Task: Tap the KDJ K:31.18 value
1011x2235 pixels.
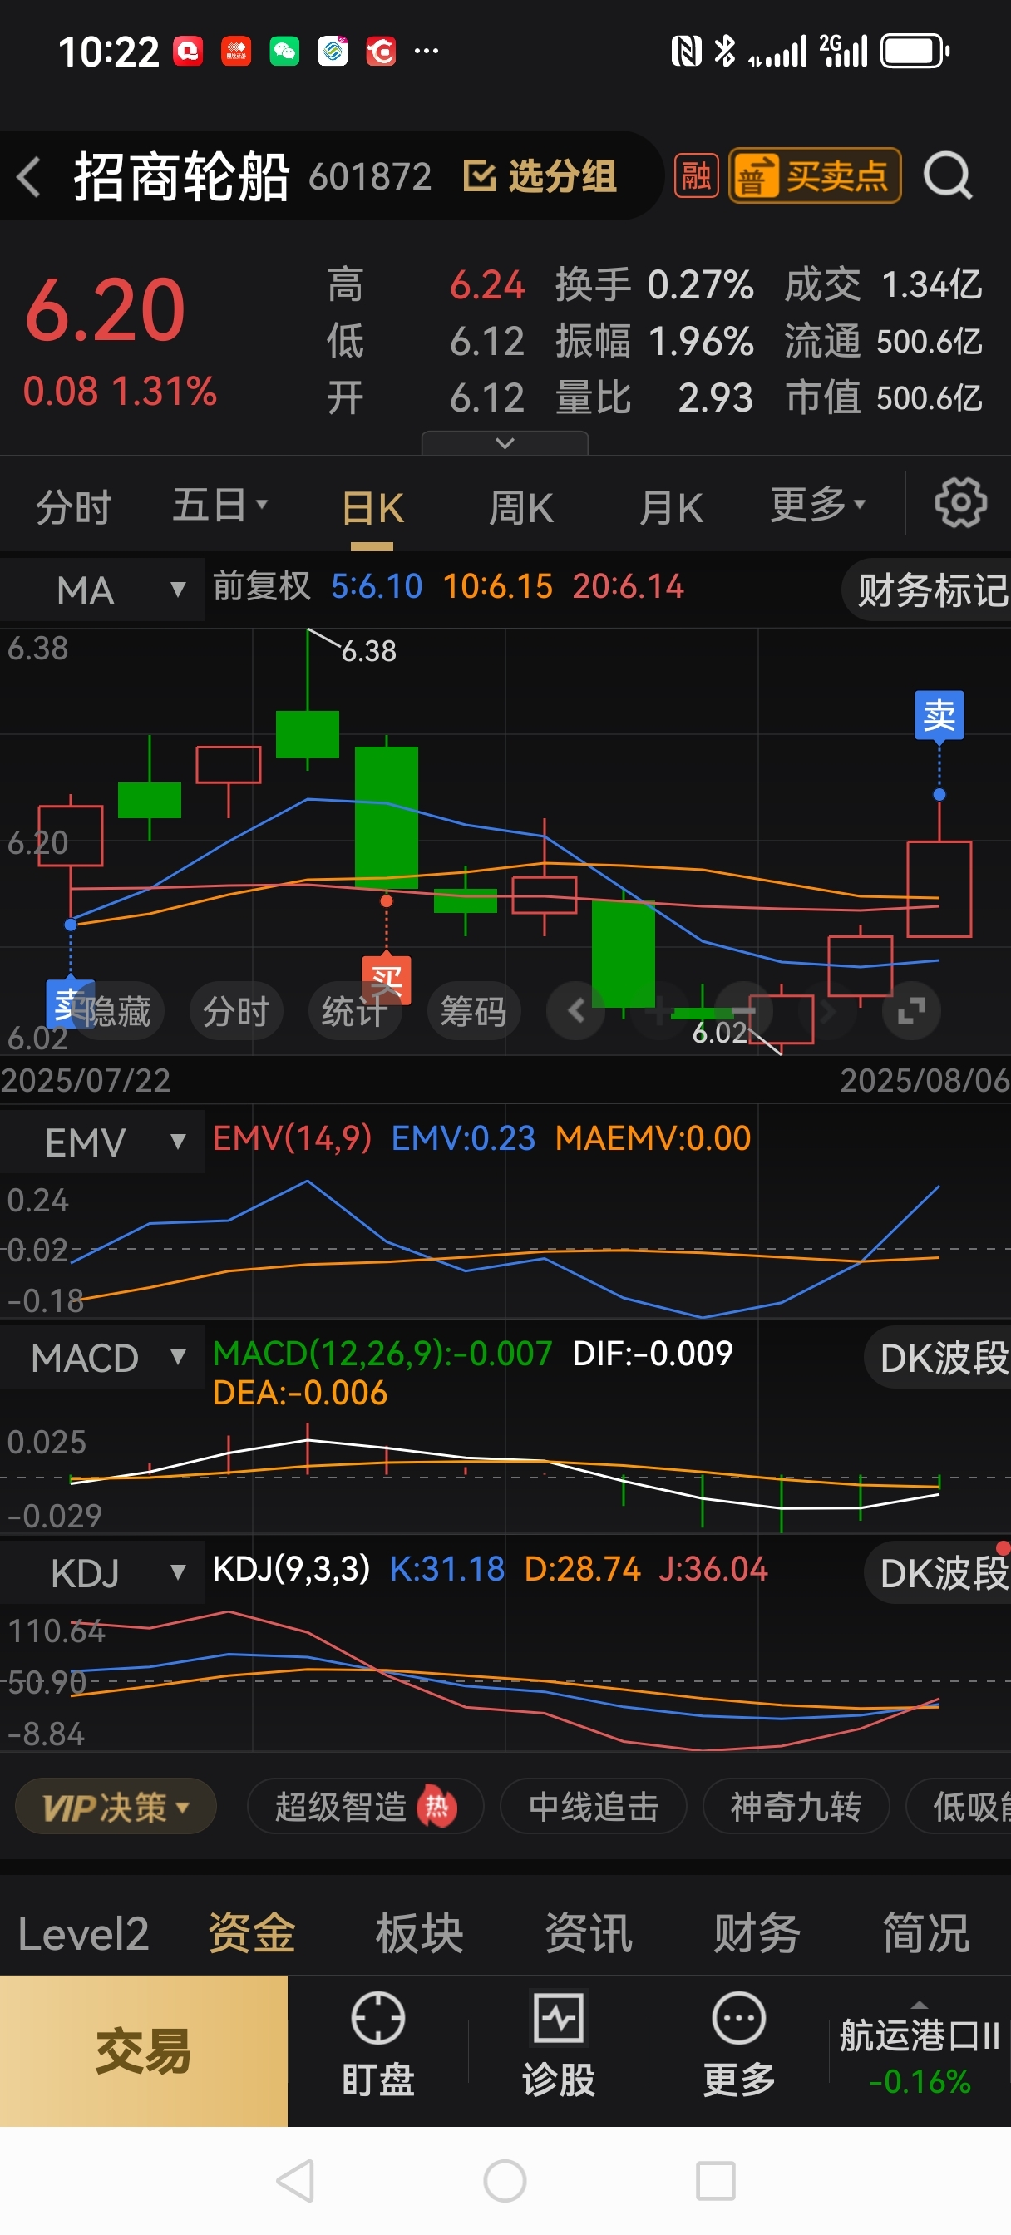Action: pyautogui.click(x=447, y=1569)
